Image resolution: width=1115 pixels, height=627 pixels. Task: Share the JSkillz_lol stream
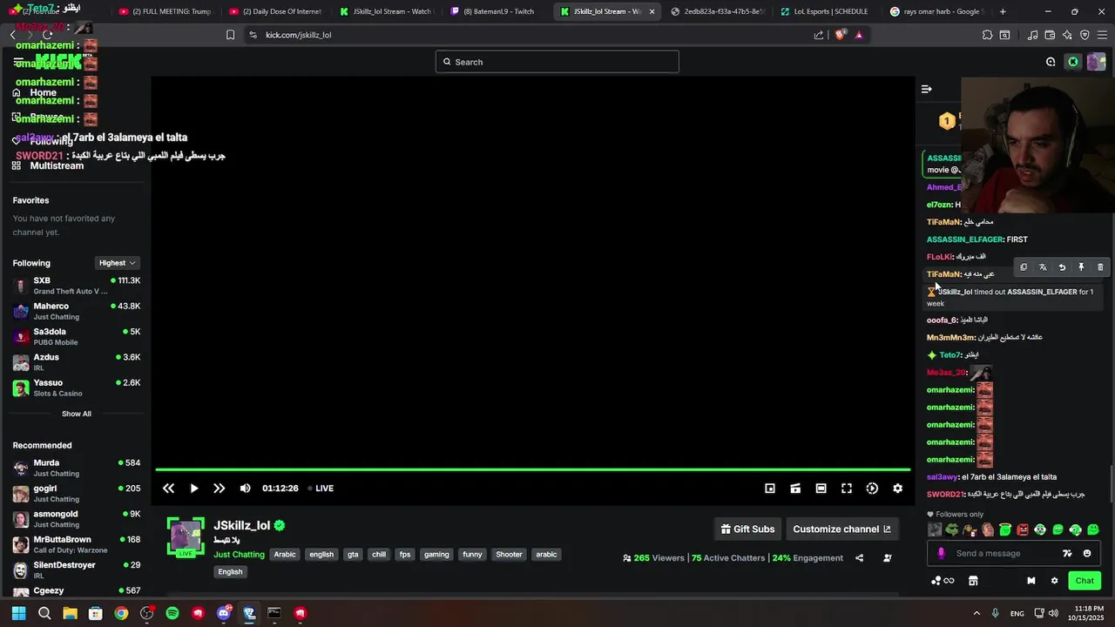coord(860,558)
